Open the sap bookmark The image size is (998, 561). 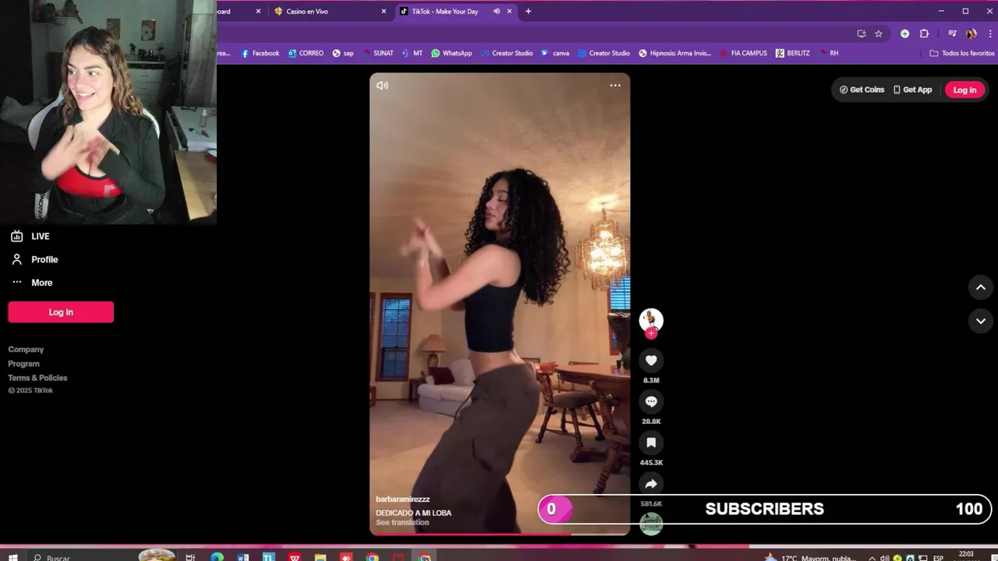pyautogui.click(x=343, y=53)
